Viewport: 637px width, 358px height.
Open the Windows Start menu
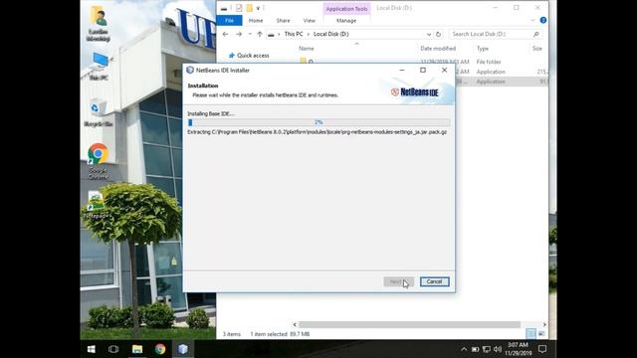(92, 349)
